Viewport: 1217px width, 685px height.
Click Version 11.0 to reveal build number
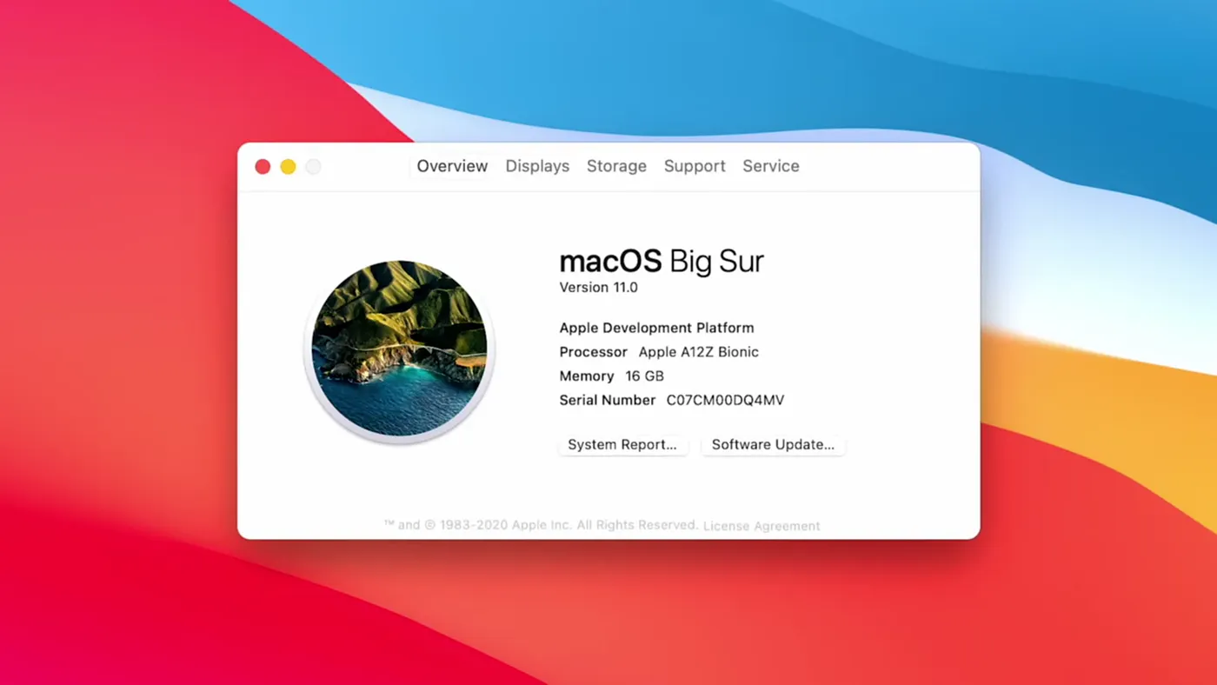click(x=598, y=287)
